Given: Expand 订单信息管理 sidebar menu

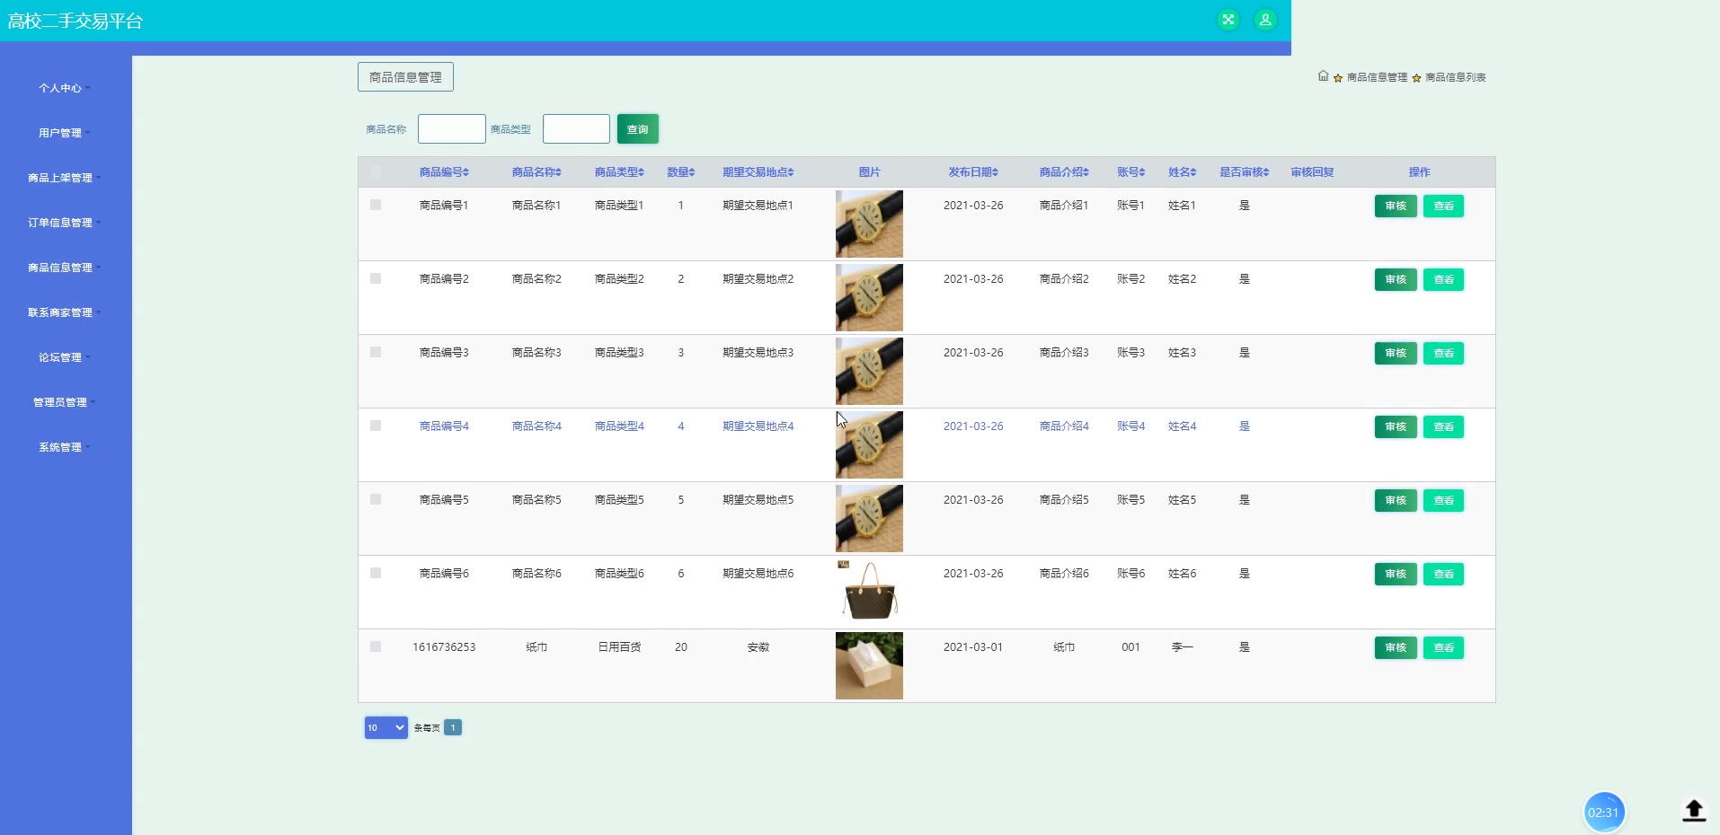Looking at the screenshot, I should [x=60, y=223].
